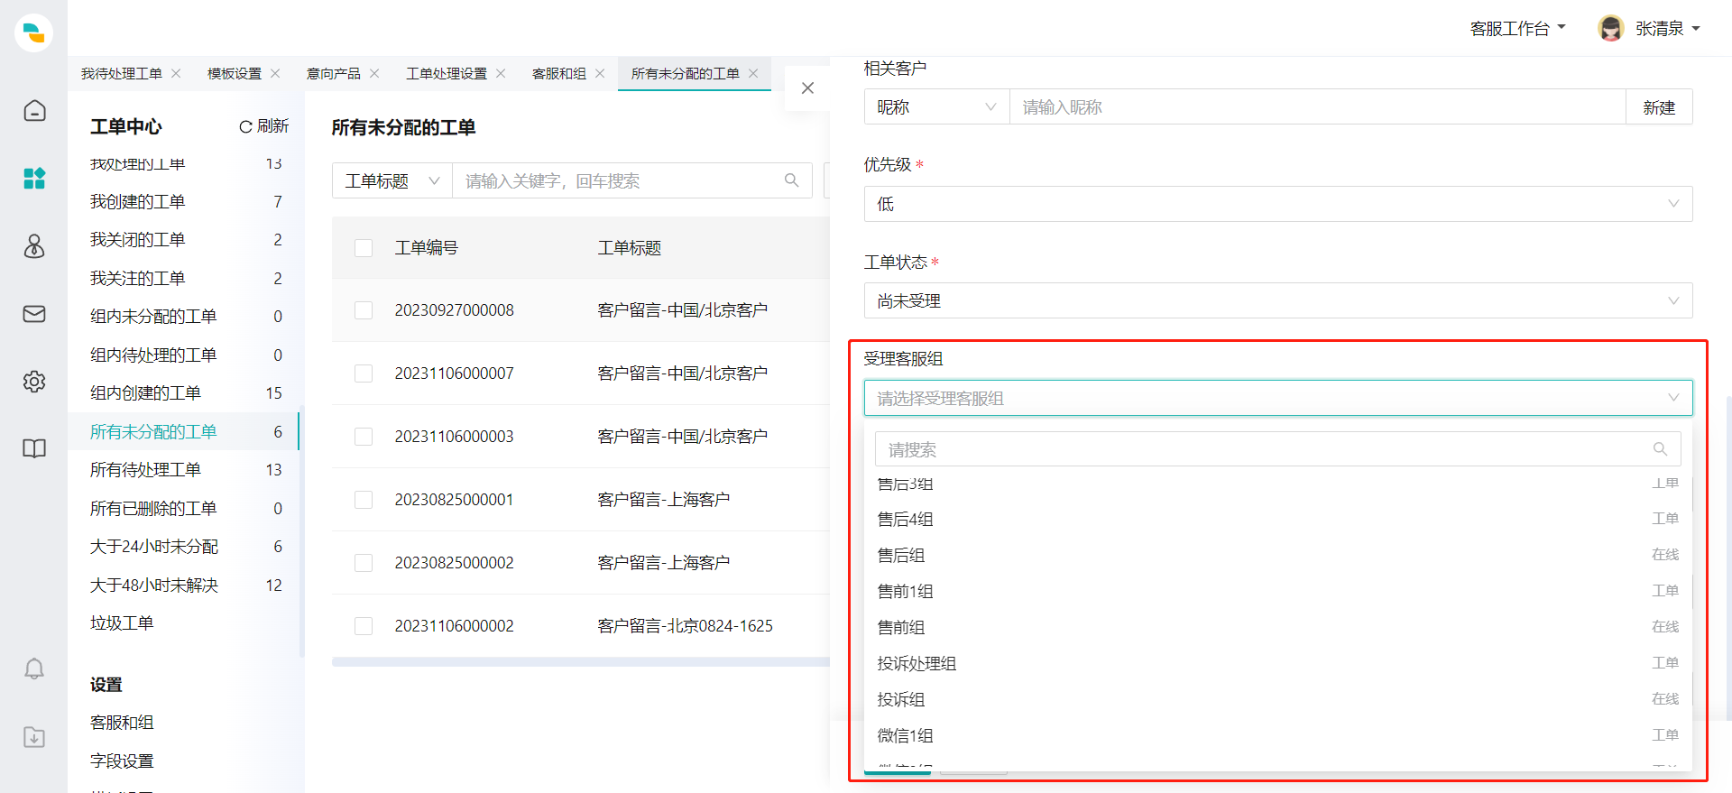Open the knowledge base book icon
The height and width of the screenshot is (793, 1732).
34,449
